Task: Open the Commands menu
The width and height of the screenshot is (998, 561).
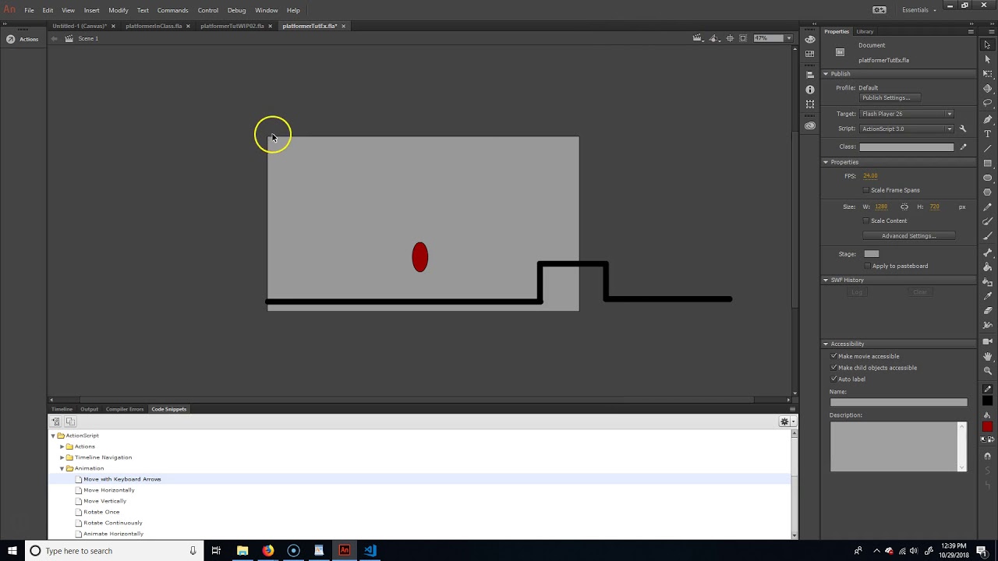Action: click(172, 10)
